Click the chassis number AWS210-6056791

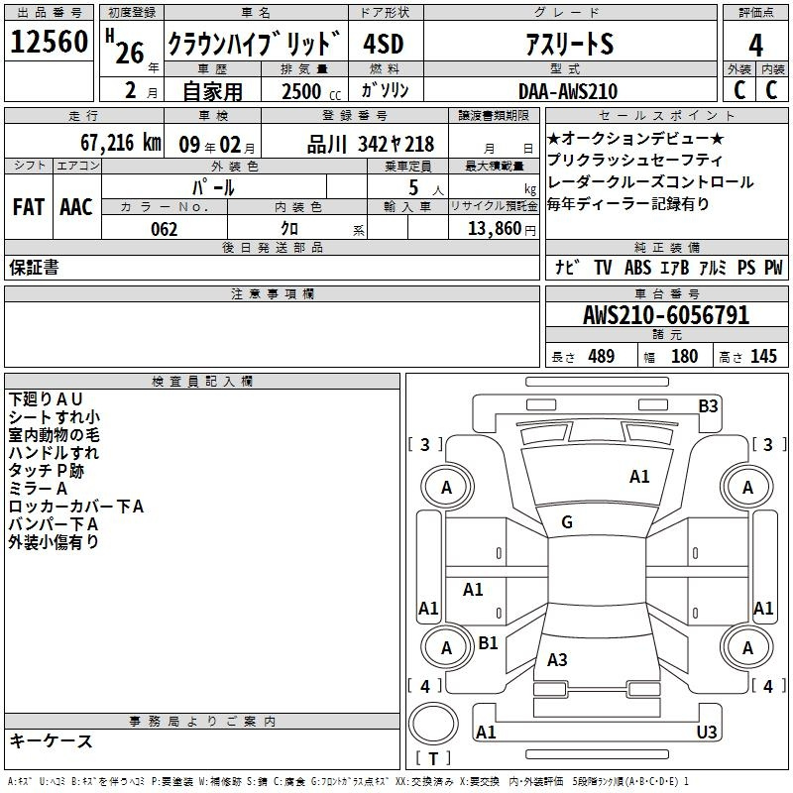(x=666, y=316)
